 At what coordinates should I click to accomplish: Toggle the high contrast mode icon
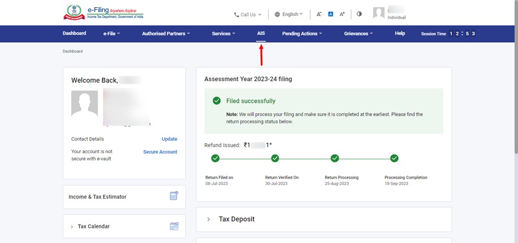359,14
